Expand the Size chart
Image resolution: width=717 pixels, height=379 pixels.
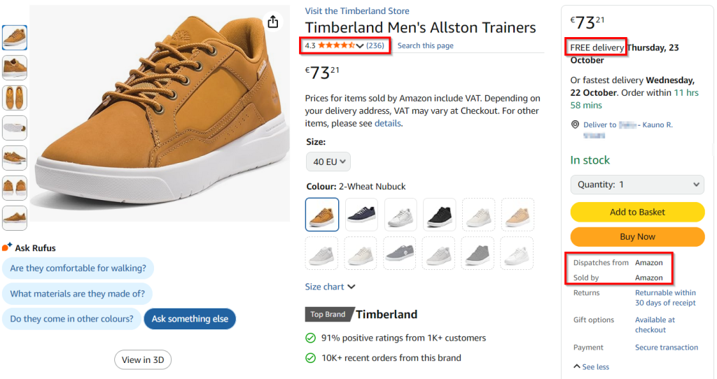point(330,287)
